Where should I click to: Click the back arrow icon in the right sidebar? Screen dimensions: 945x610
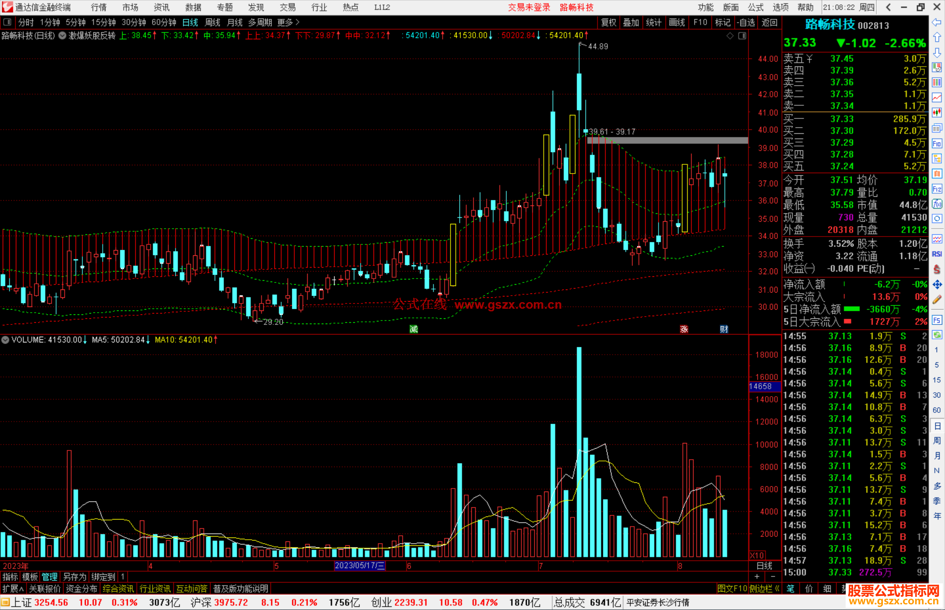coord(936,22)
